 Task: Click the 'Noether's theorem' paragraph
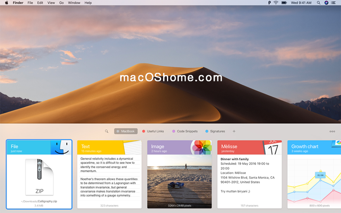point(109,187)
